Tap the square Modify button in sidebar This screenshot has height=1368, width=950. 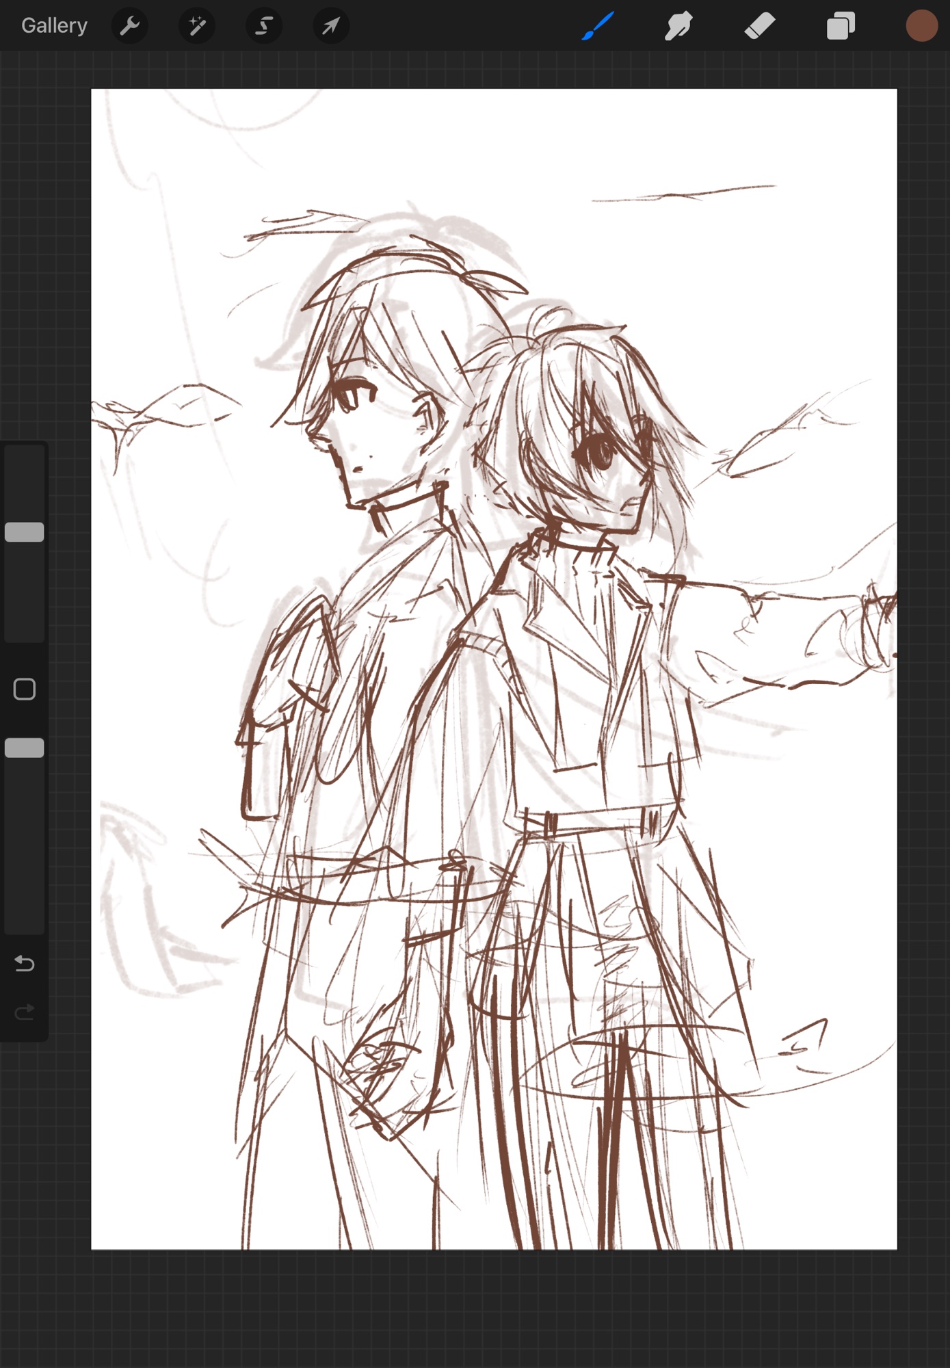pos(25,689)
